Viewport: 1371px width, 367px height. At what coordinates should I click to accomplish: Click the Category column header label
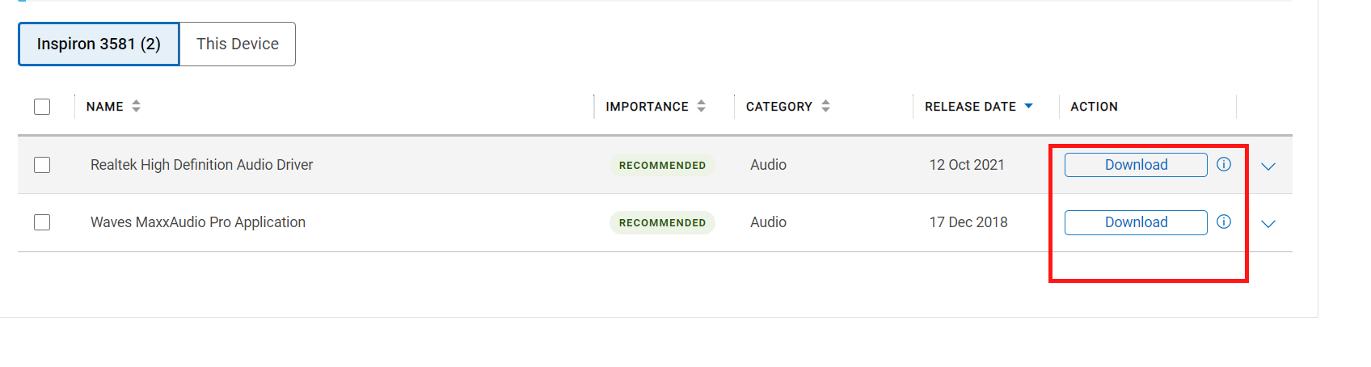[x=778, y=107]
